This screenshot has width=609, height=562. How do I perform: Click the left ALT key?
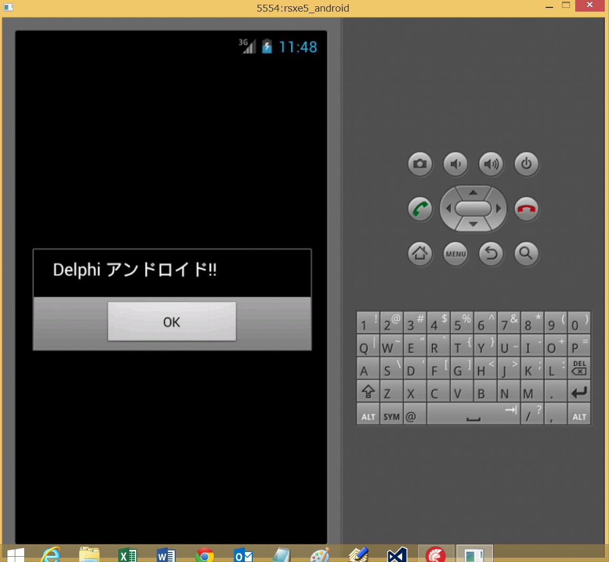(368, 414)
